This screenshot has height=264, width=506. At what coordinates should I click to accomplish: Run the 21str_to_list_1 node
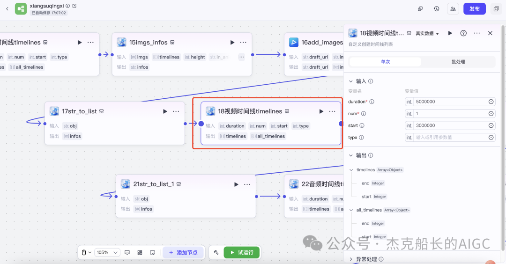coord(236,184)
